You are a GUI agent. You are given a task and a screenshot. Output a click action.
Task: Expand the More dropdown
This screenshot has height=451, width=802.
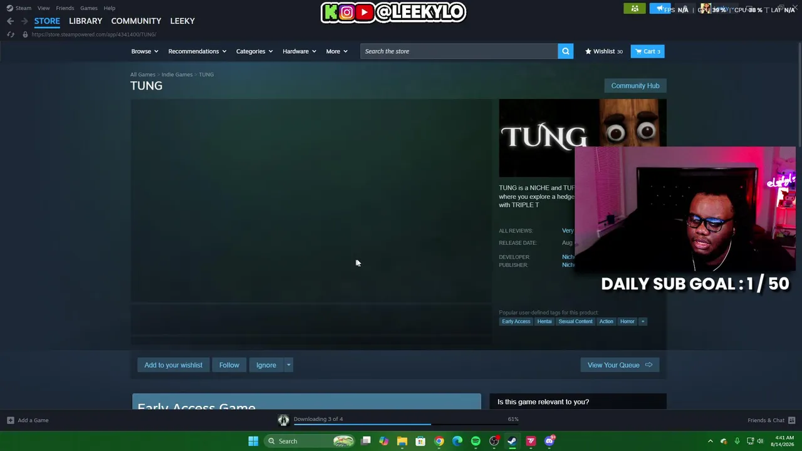pyautogui.click(x=337, y=51)
